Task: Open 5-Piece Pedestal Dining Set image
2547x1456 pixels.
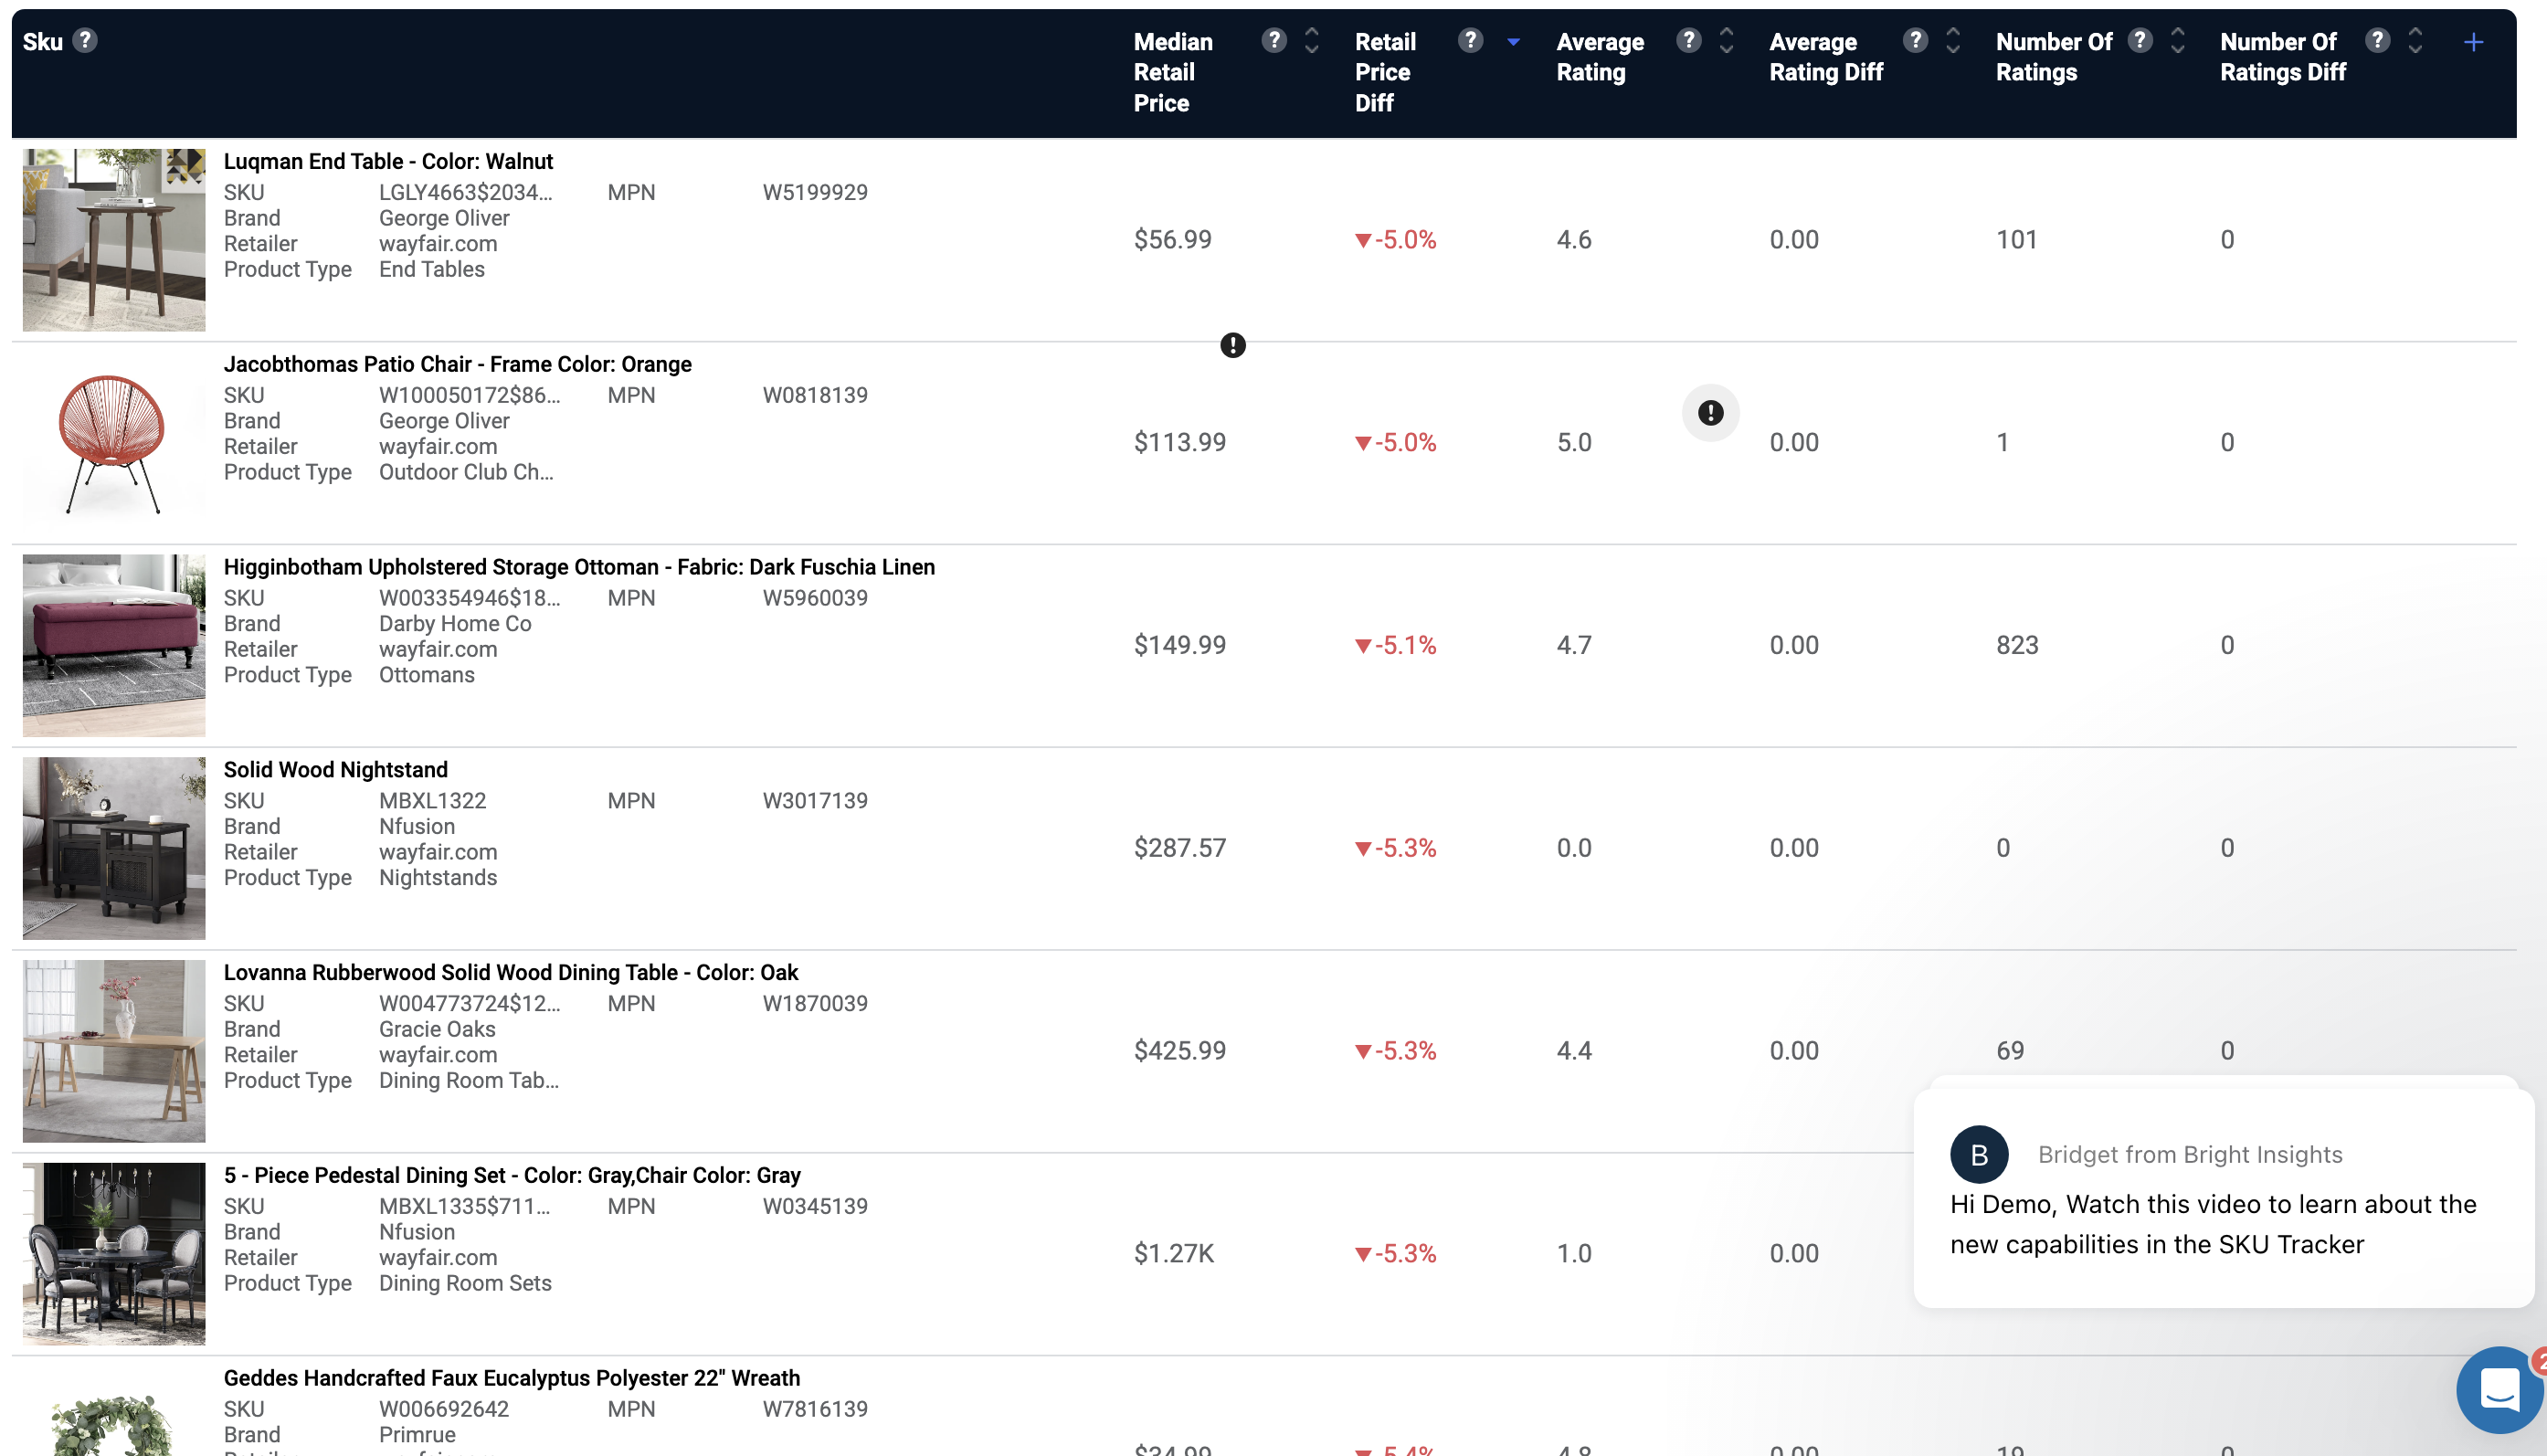Action: pos(114,1254)
